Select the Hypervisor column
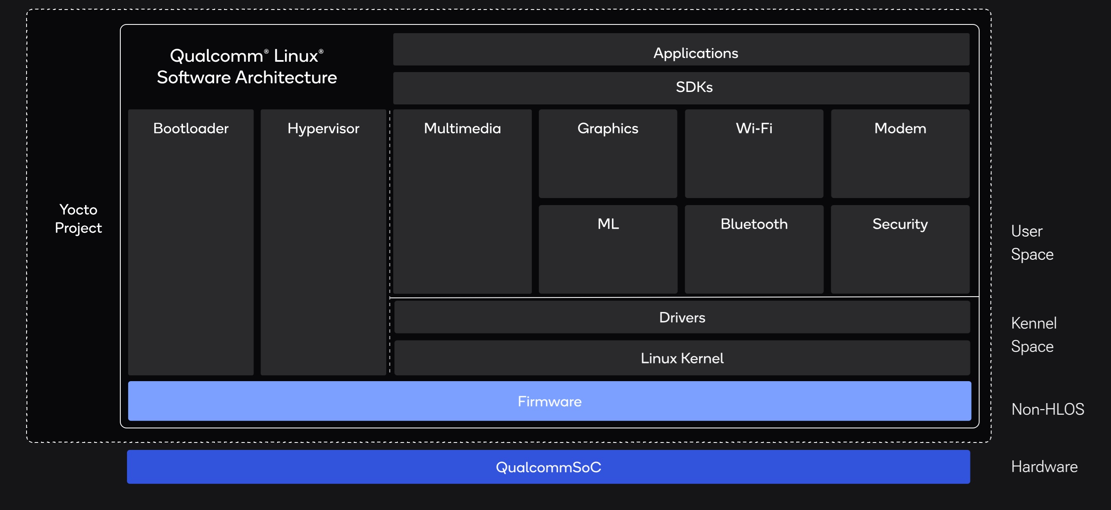 (x=323, y=241)
